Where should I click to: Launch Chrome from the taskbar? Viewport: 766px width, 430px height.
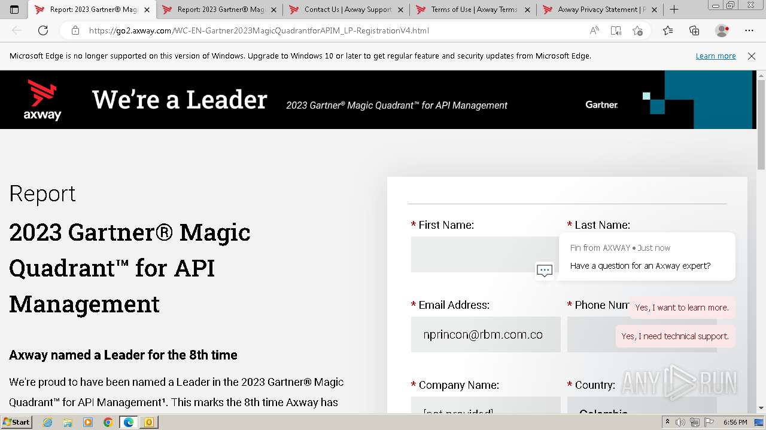[108, 422]
